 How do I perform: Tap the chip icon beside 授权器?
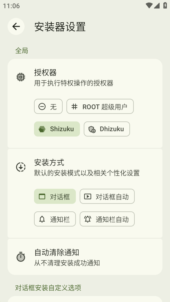[21, 77]
